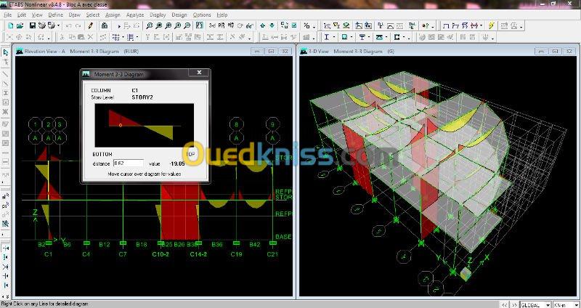Expand the percent options dropdown arrow
The image size is (581, 308).
(314, 26)
